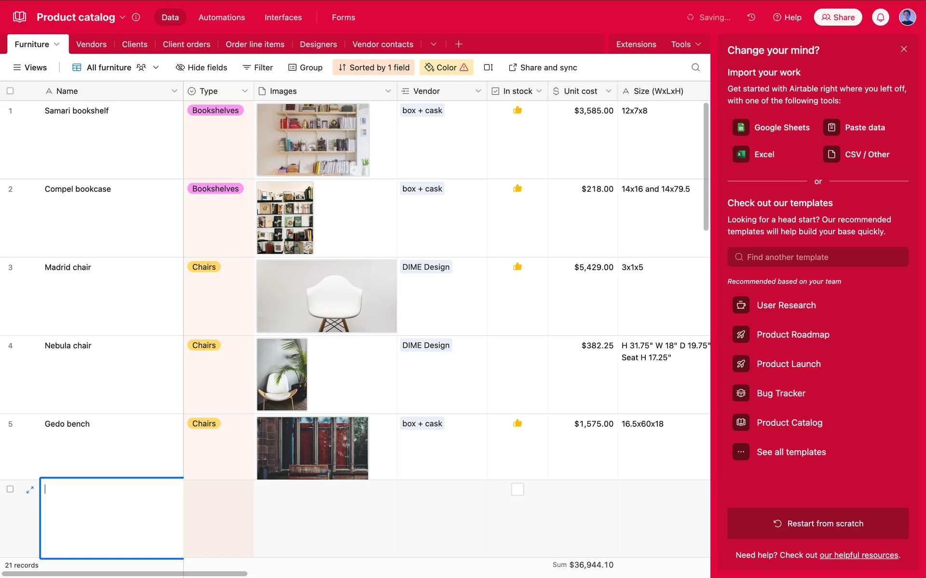926x578 pixels.
Task: Close the Change your mind panel
Action: (904, 49)
